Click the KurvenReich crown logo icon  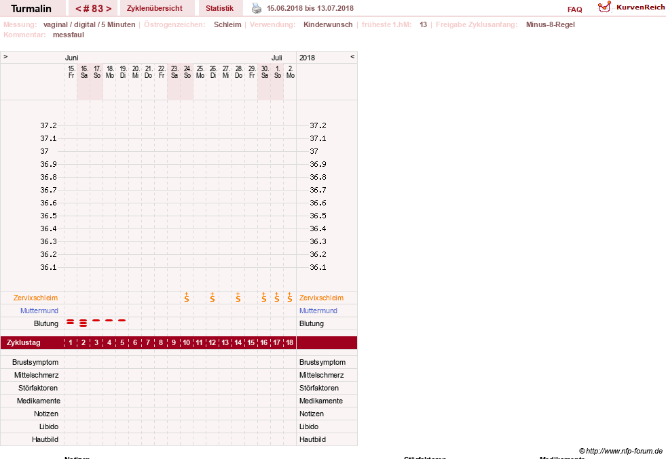[x=604, y=7]
